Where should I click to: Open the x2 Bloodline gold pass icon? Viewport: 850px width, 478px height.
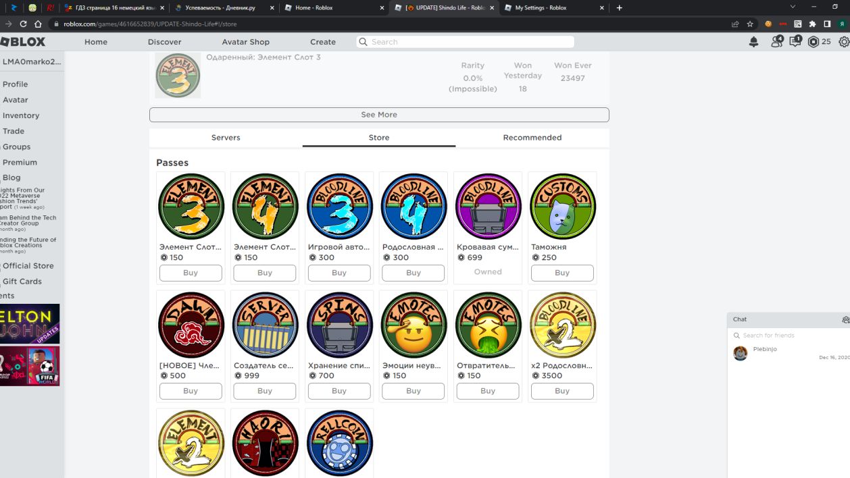pyautogui.click(x=562, y=325)
